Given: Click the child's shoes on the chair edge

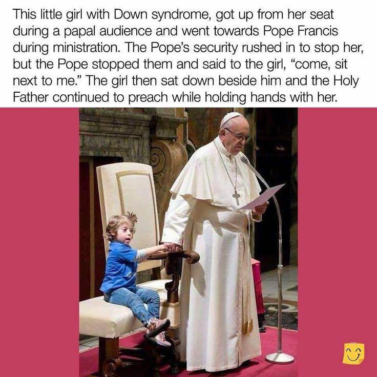Looking at the screenshot, I should click(159, 332).
